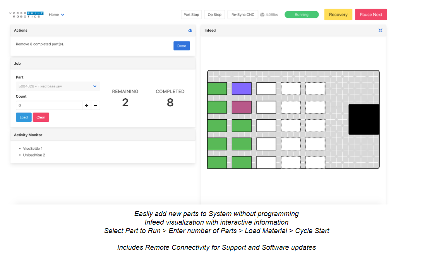Screen dimensions: 427x256
Task: Click into the Count input field
Action: (x=48, y=105)
